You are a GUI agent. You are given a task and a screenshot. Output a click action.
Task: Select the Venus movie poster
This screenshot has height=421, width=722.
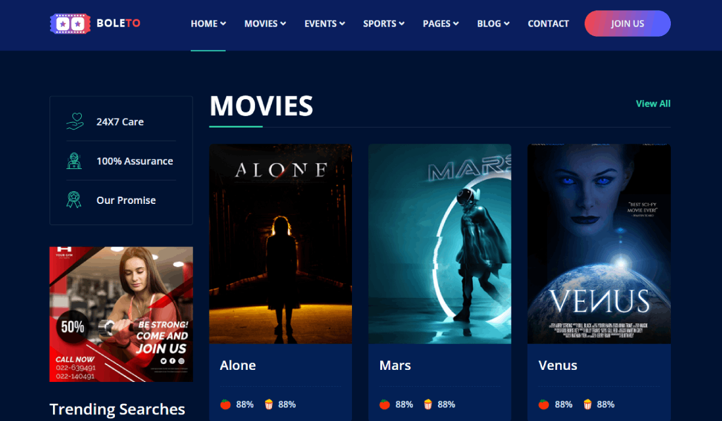point(599,244)
